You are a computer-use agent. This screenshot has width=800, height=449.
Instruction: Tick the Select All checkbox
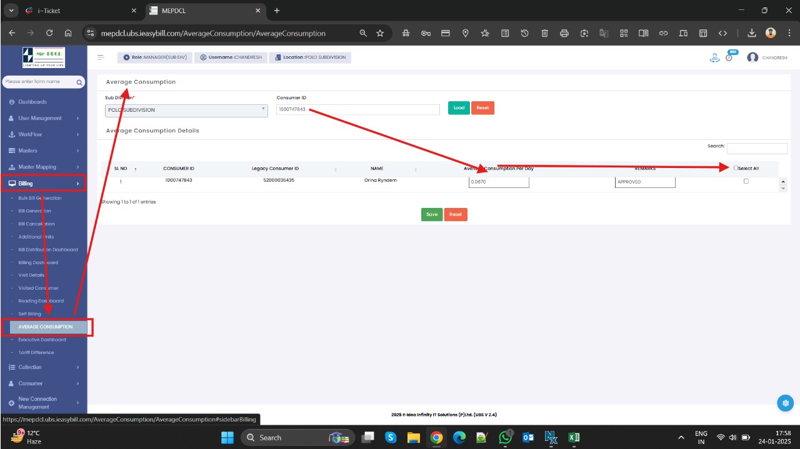(736, 168)
